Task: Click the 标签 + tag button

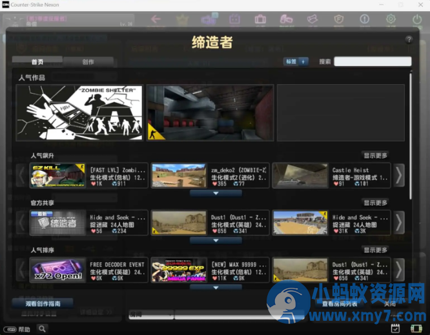Action: tap(296, 61)
